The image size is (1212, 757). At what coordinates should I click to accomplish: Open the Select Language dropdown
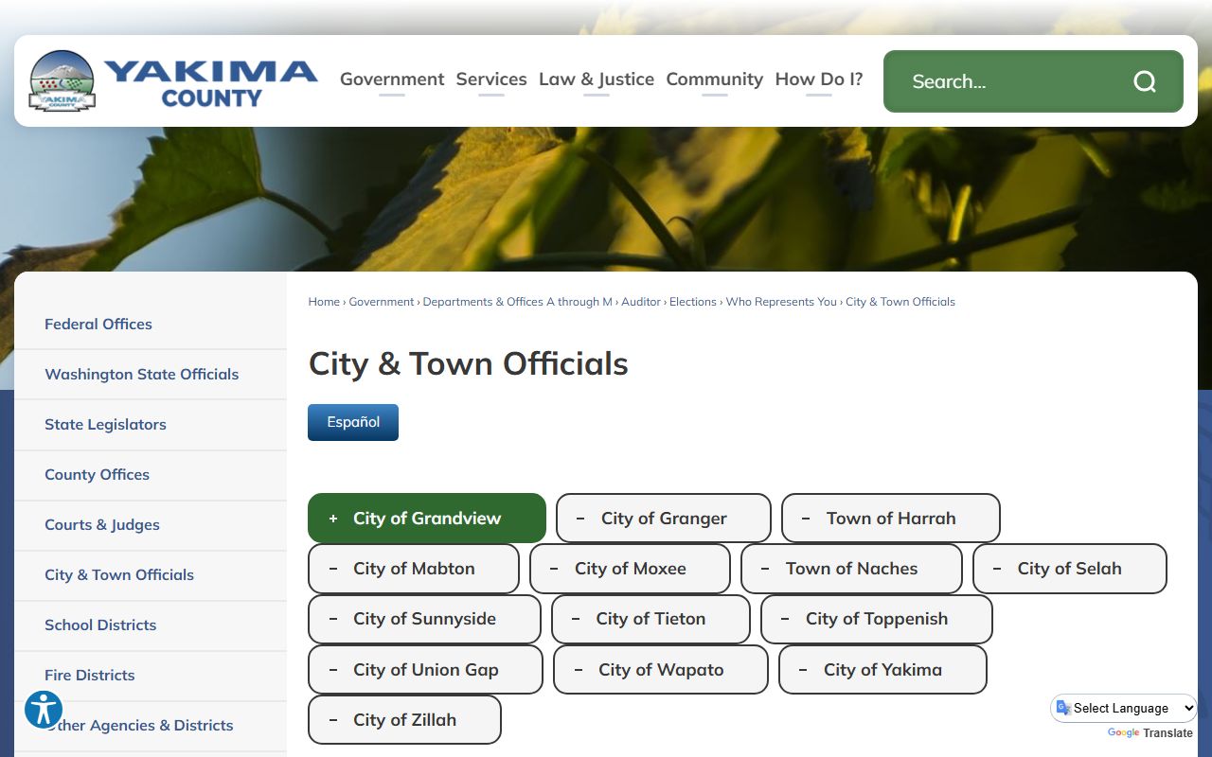[1124, 708]
